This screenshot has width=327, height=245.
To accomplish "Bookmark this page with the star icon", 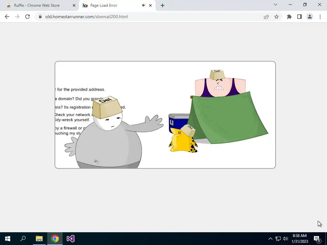I will (x=277, y=17).
